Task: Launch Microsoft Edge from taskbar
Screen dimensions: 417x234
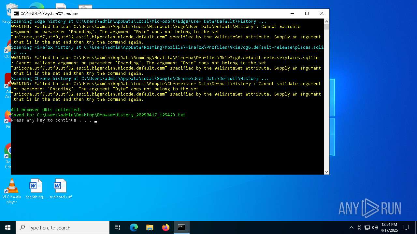Action: 134,227
